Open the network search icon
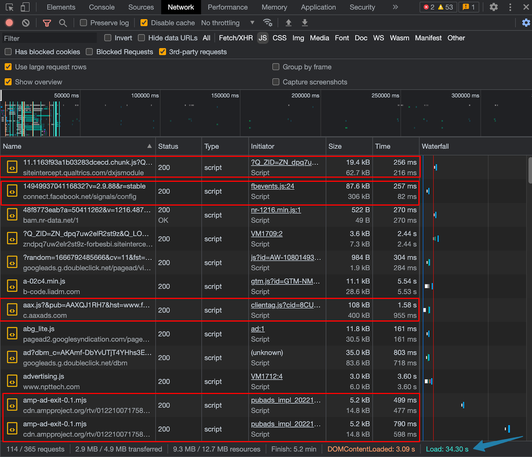This screenshot has width=532, height=457. [63, 23]
